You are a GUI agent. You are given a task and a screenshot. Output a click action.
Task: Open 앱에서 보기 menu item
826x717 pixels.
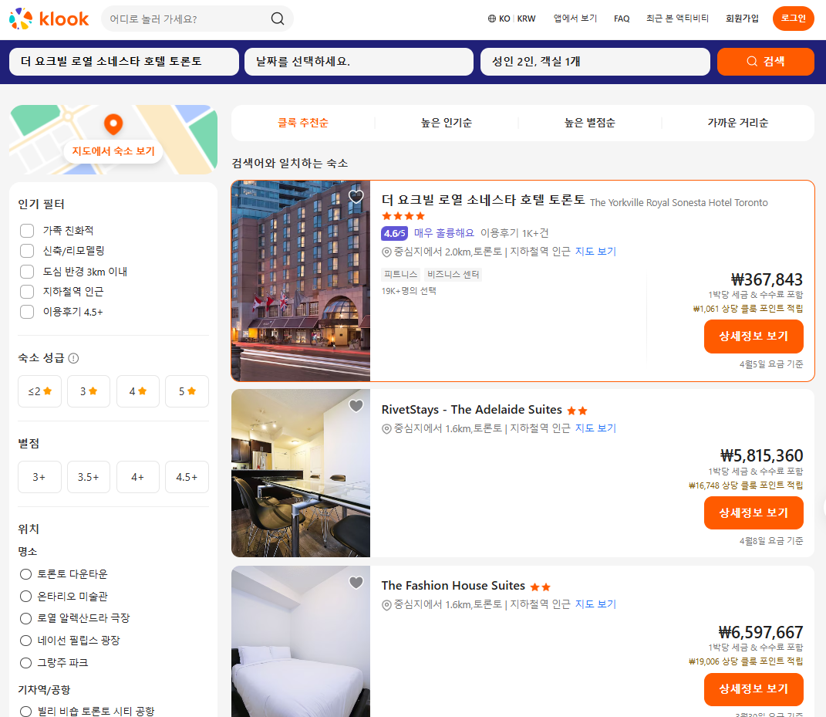(x=575, y=19)
